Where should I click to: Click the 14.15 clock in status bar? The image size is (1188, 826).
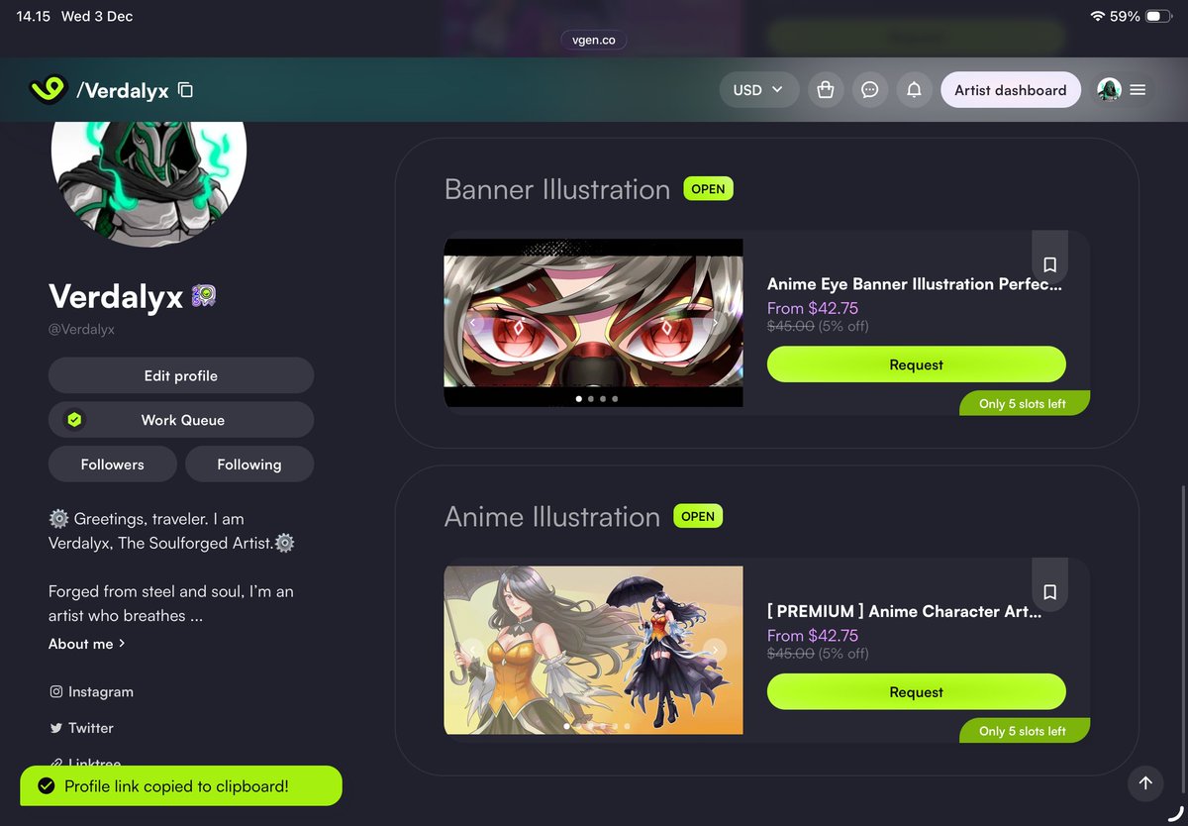(34, 16)
